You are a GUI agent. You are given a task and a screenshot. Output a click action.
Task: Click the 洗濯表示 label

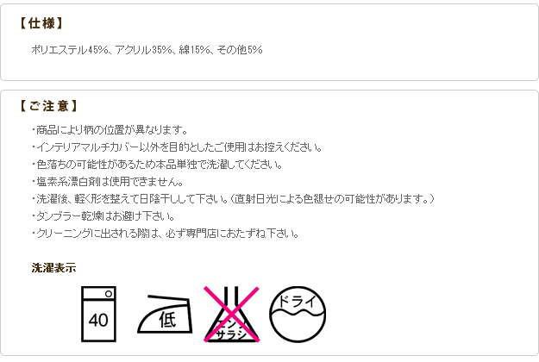53,267
